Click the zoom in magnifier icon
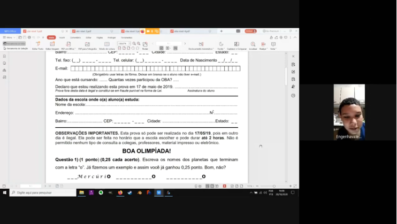Screen dimensions: 397x224 pyautogui.click(x=139, y=43)
